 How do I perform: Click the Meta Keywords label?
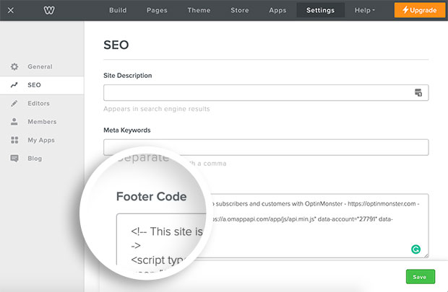coord(127,130)
